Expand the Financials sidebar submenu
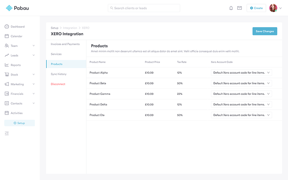The height and width of the screenshot is (180, 288). pos(34,93)
